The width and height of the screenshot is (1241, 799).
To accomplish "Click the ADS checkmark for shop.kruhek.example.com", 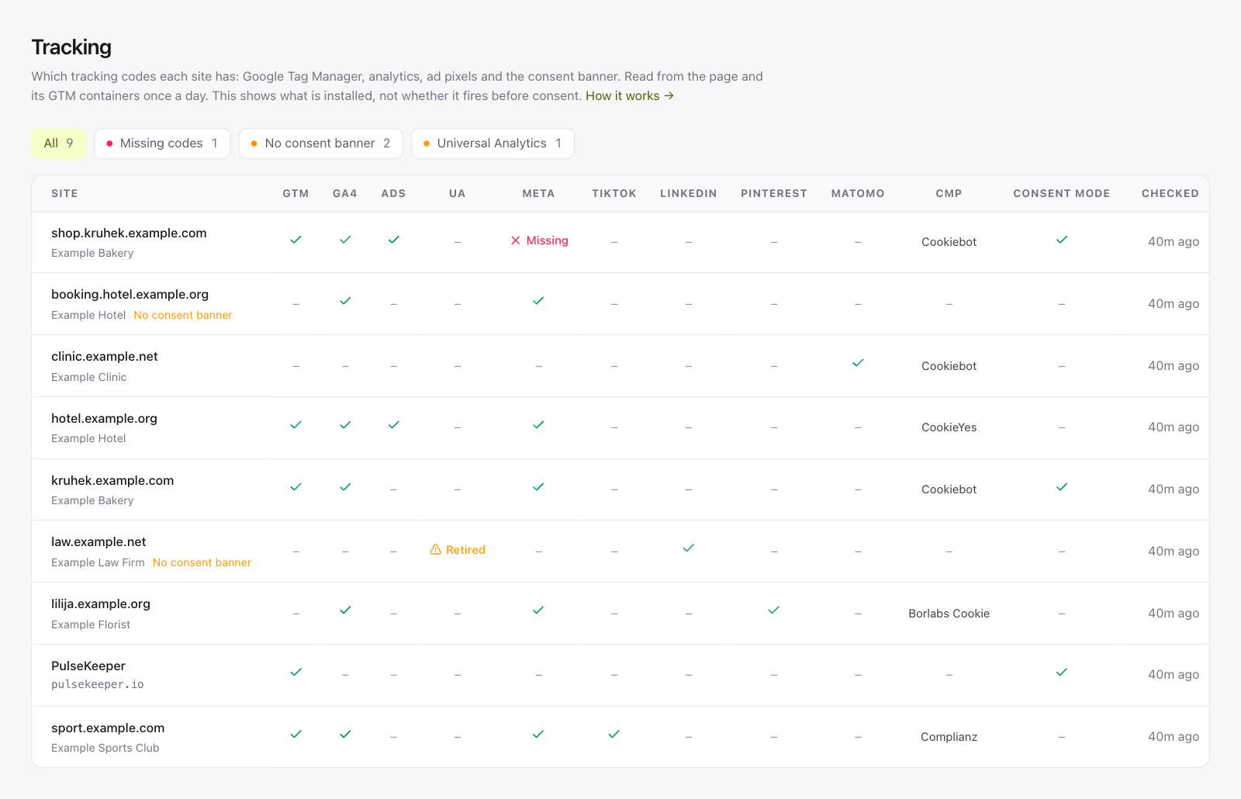I will 394,240.
